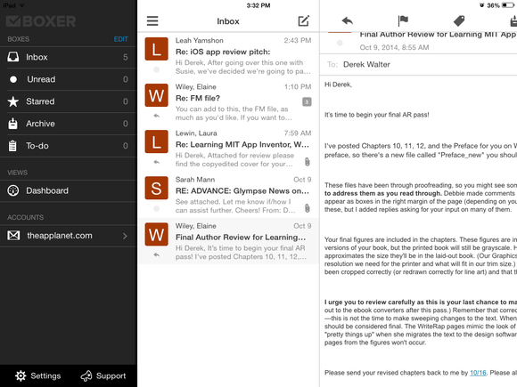Click the Inbox title in header
The width and height of the screenshot is (517, 387).
[x=228, y=21]
